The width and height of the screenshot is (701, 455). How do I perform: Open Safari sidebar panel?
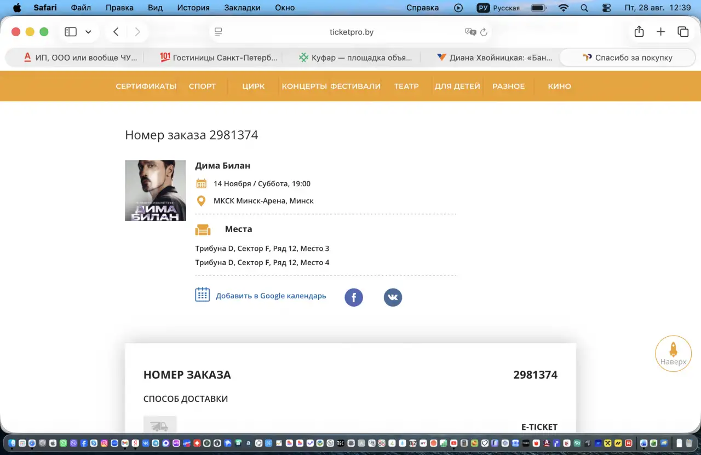[71, 32]
